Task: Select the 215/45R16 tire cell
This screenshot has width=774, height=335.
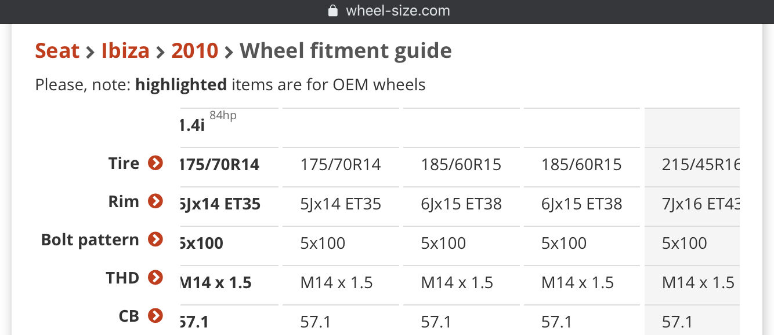Action: (x=700, y=165)
